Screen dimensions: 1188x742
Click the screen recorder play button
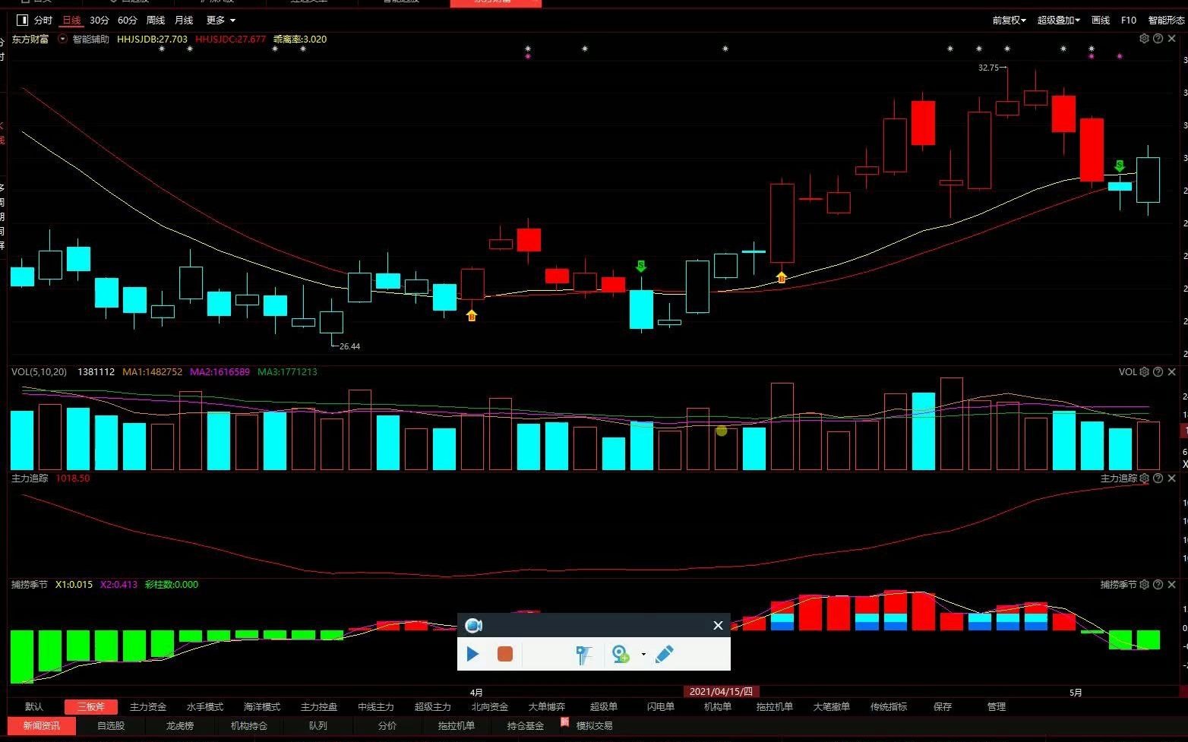(x=472, y=654)
